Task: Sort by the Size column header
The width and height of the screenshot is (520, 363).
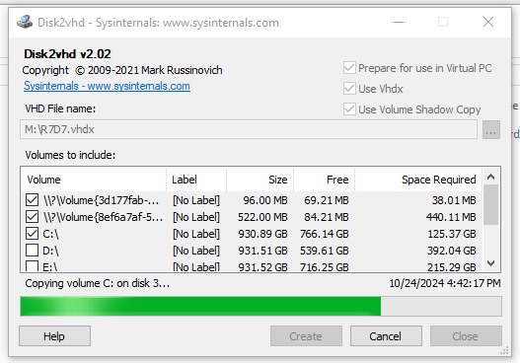Action: click(260, 180)
